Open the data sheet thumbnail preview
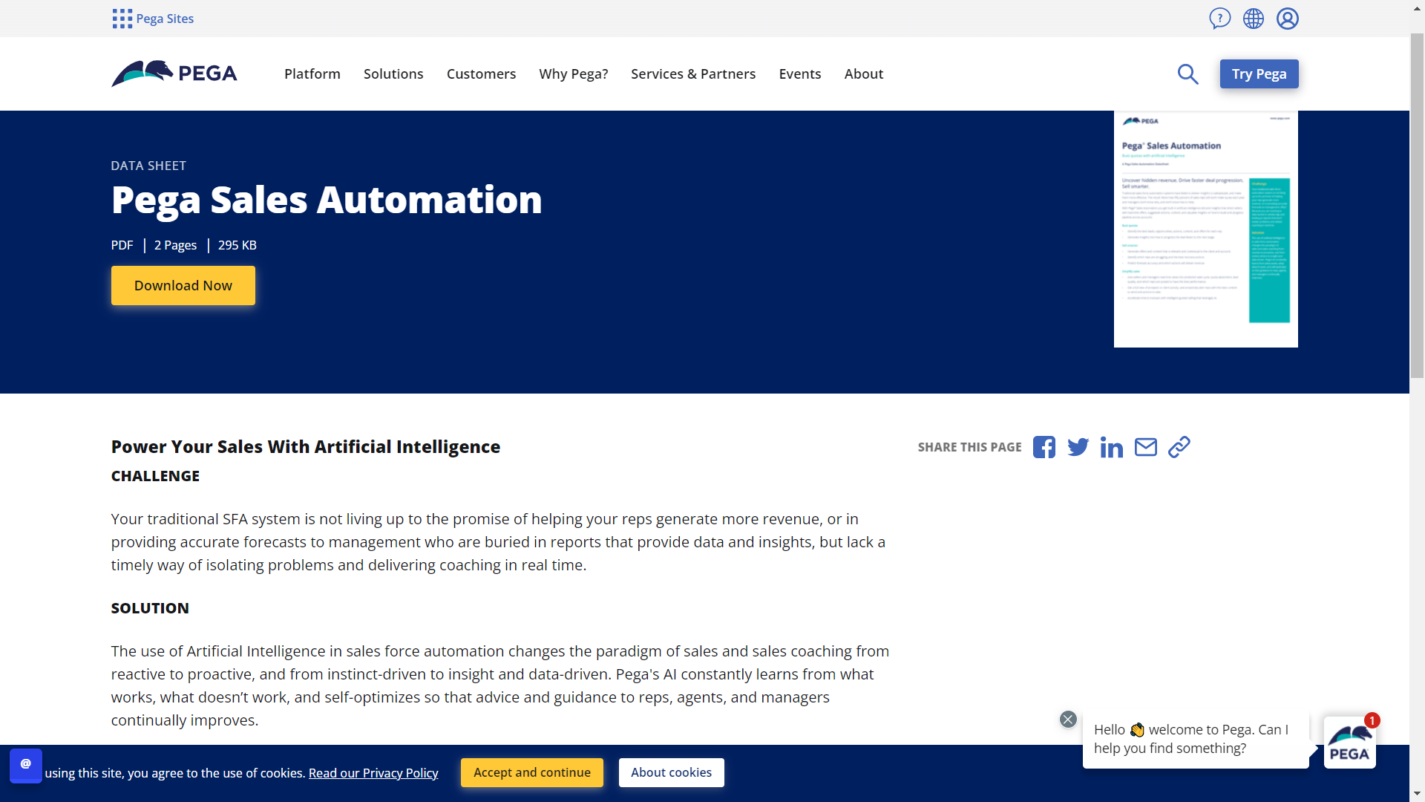The image size is (1425, 802). click(x=1206, y=229)
